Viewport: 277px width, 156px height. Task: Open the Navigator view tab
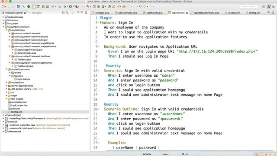pyautogui.click(x=35, y=13)
